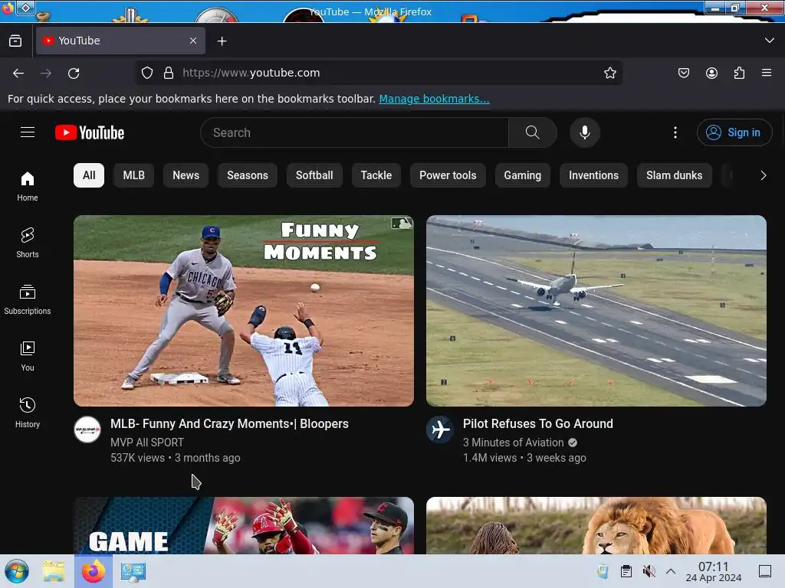Select the All filter chip
The image size is (785, 588).
pos(89,175)
